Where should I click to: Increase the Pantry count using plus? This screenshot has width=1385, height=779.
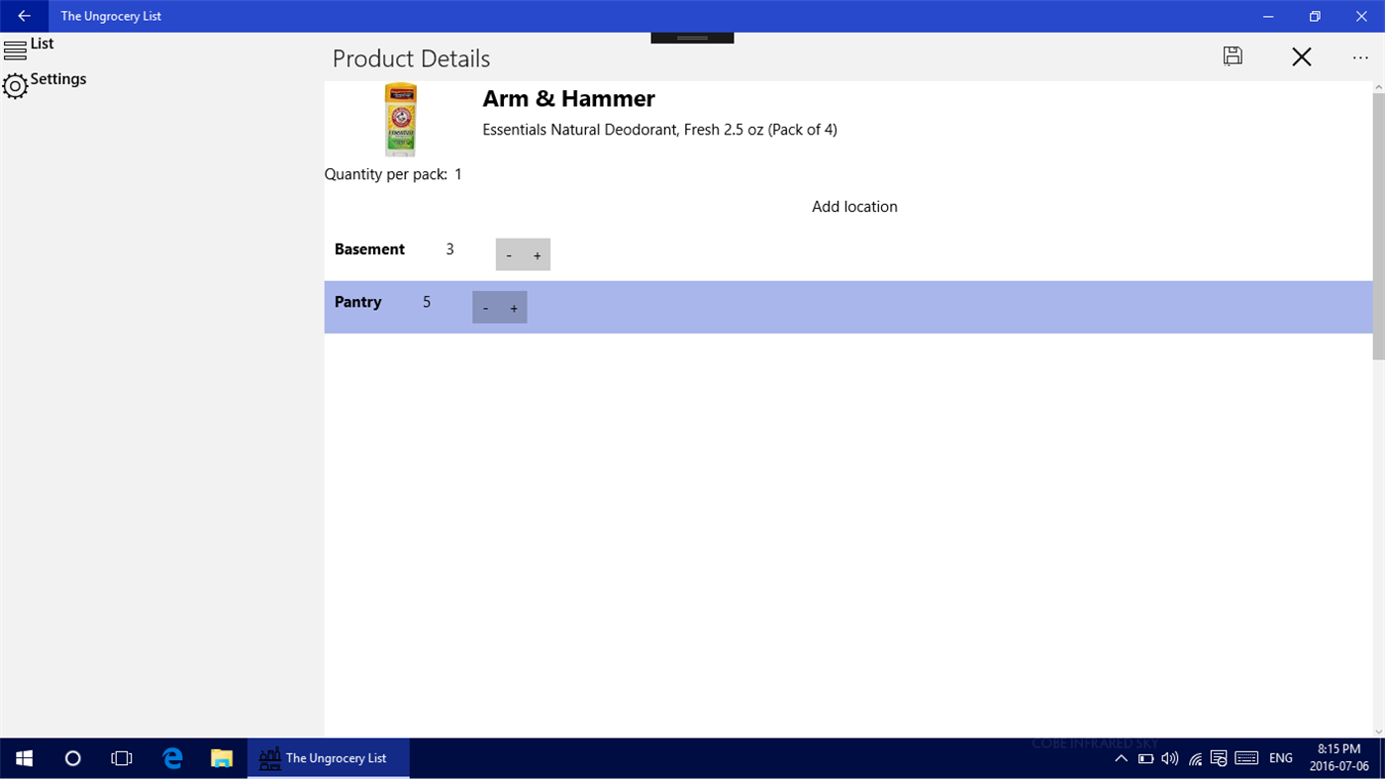514,308
